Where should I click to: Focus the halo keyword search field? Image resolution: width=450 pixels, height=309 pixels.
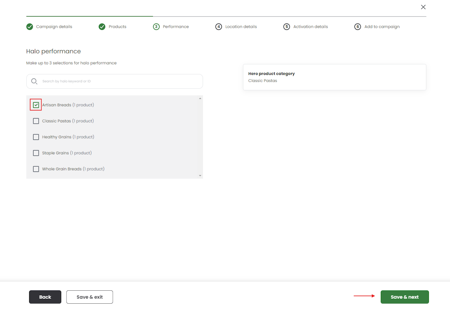coord(120,81)
